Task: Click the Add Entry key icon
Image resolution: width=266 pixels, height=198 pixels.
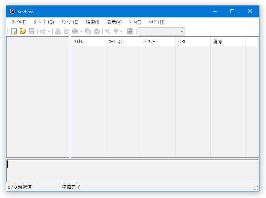Action: 43,31
